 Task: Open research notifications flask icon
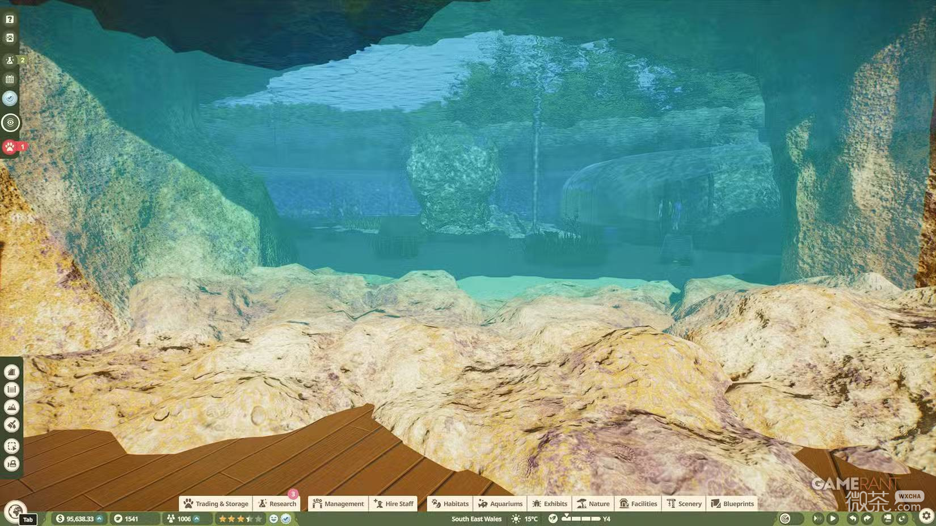click(10, 60)
